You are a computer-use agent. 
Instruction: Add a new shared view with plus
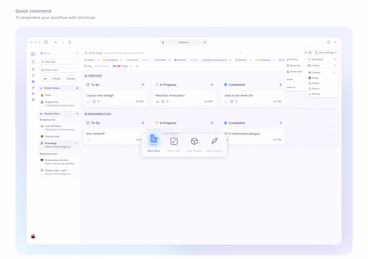click(x=77, y=114)
